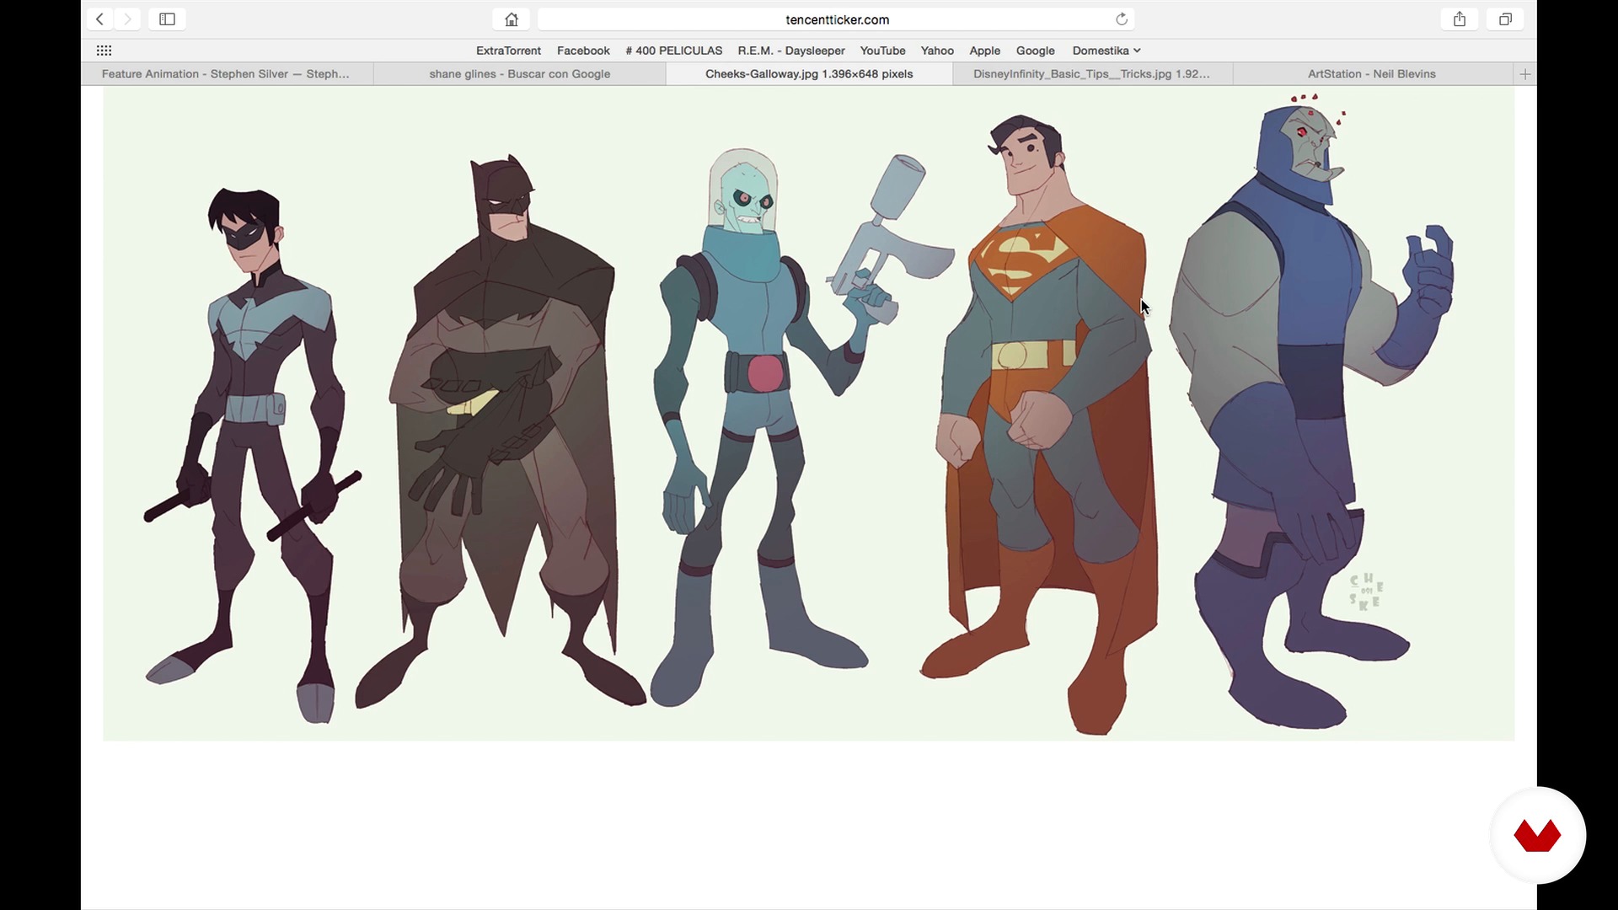Screen dimensions: 1618x910
Task: Open the # 400 PELICULAS bookmark
Action: pos(673,51)
